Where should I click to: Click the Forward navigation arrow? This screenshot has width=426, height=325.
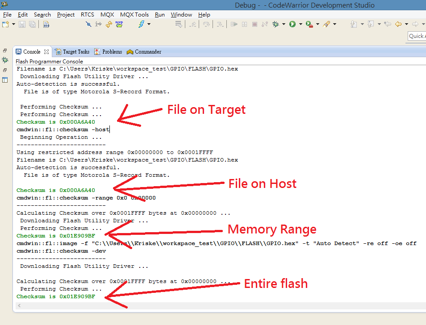point(415,24)
